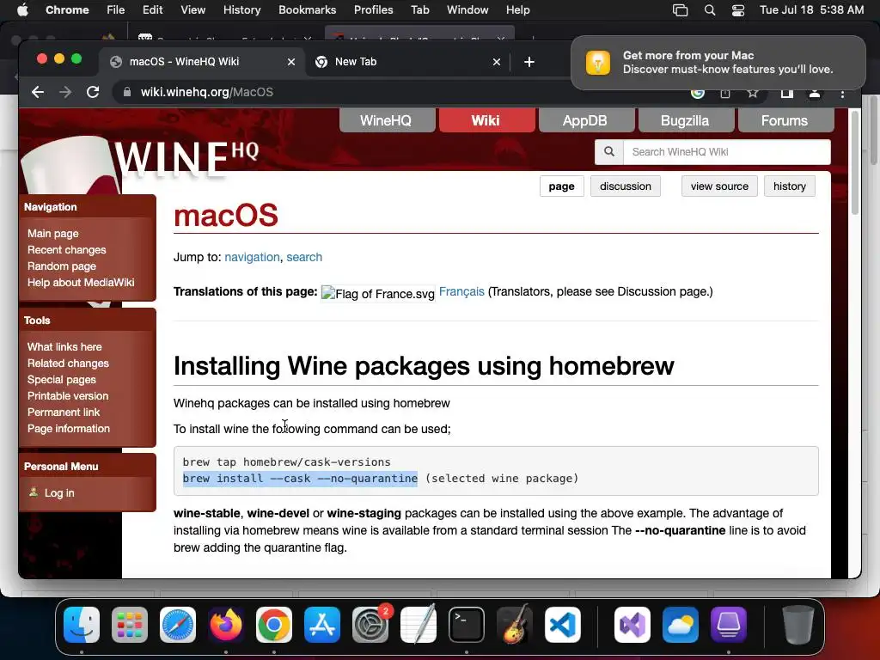The image size is (880, 660).
Task: Open the Trash in the Dock
Action: coord(797,625)
